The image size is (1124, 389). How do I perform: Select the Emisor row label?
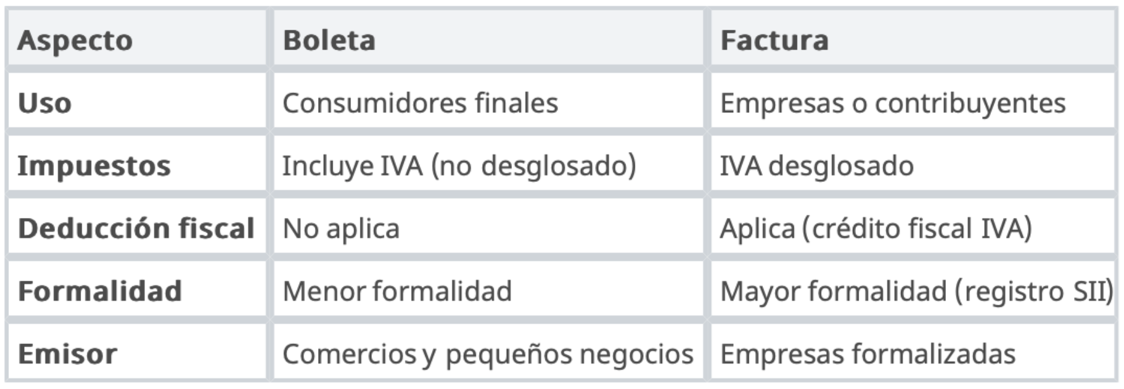pos(137,353)
